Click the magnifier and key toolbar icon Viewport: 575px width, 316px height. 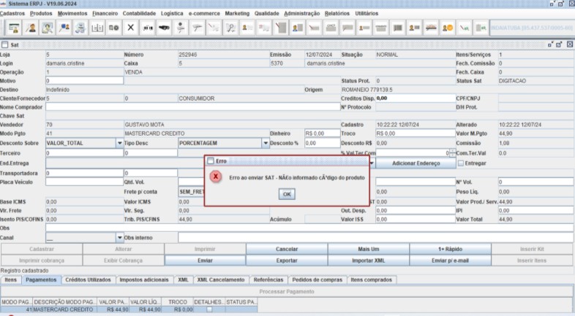click(230, 28)
